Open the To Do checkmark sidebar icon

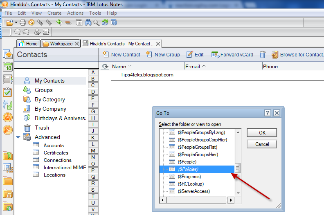[x=8, y=92]
